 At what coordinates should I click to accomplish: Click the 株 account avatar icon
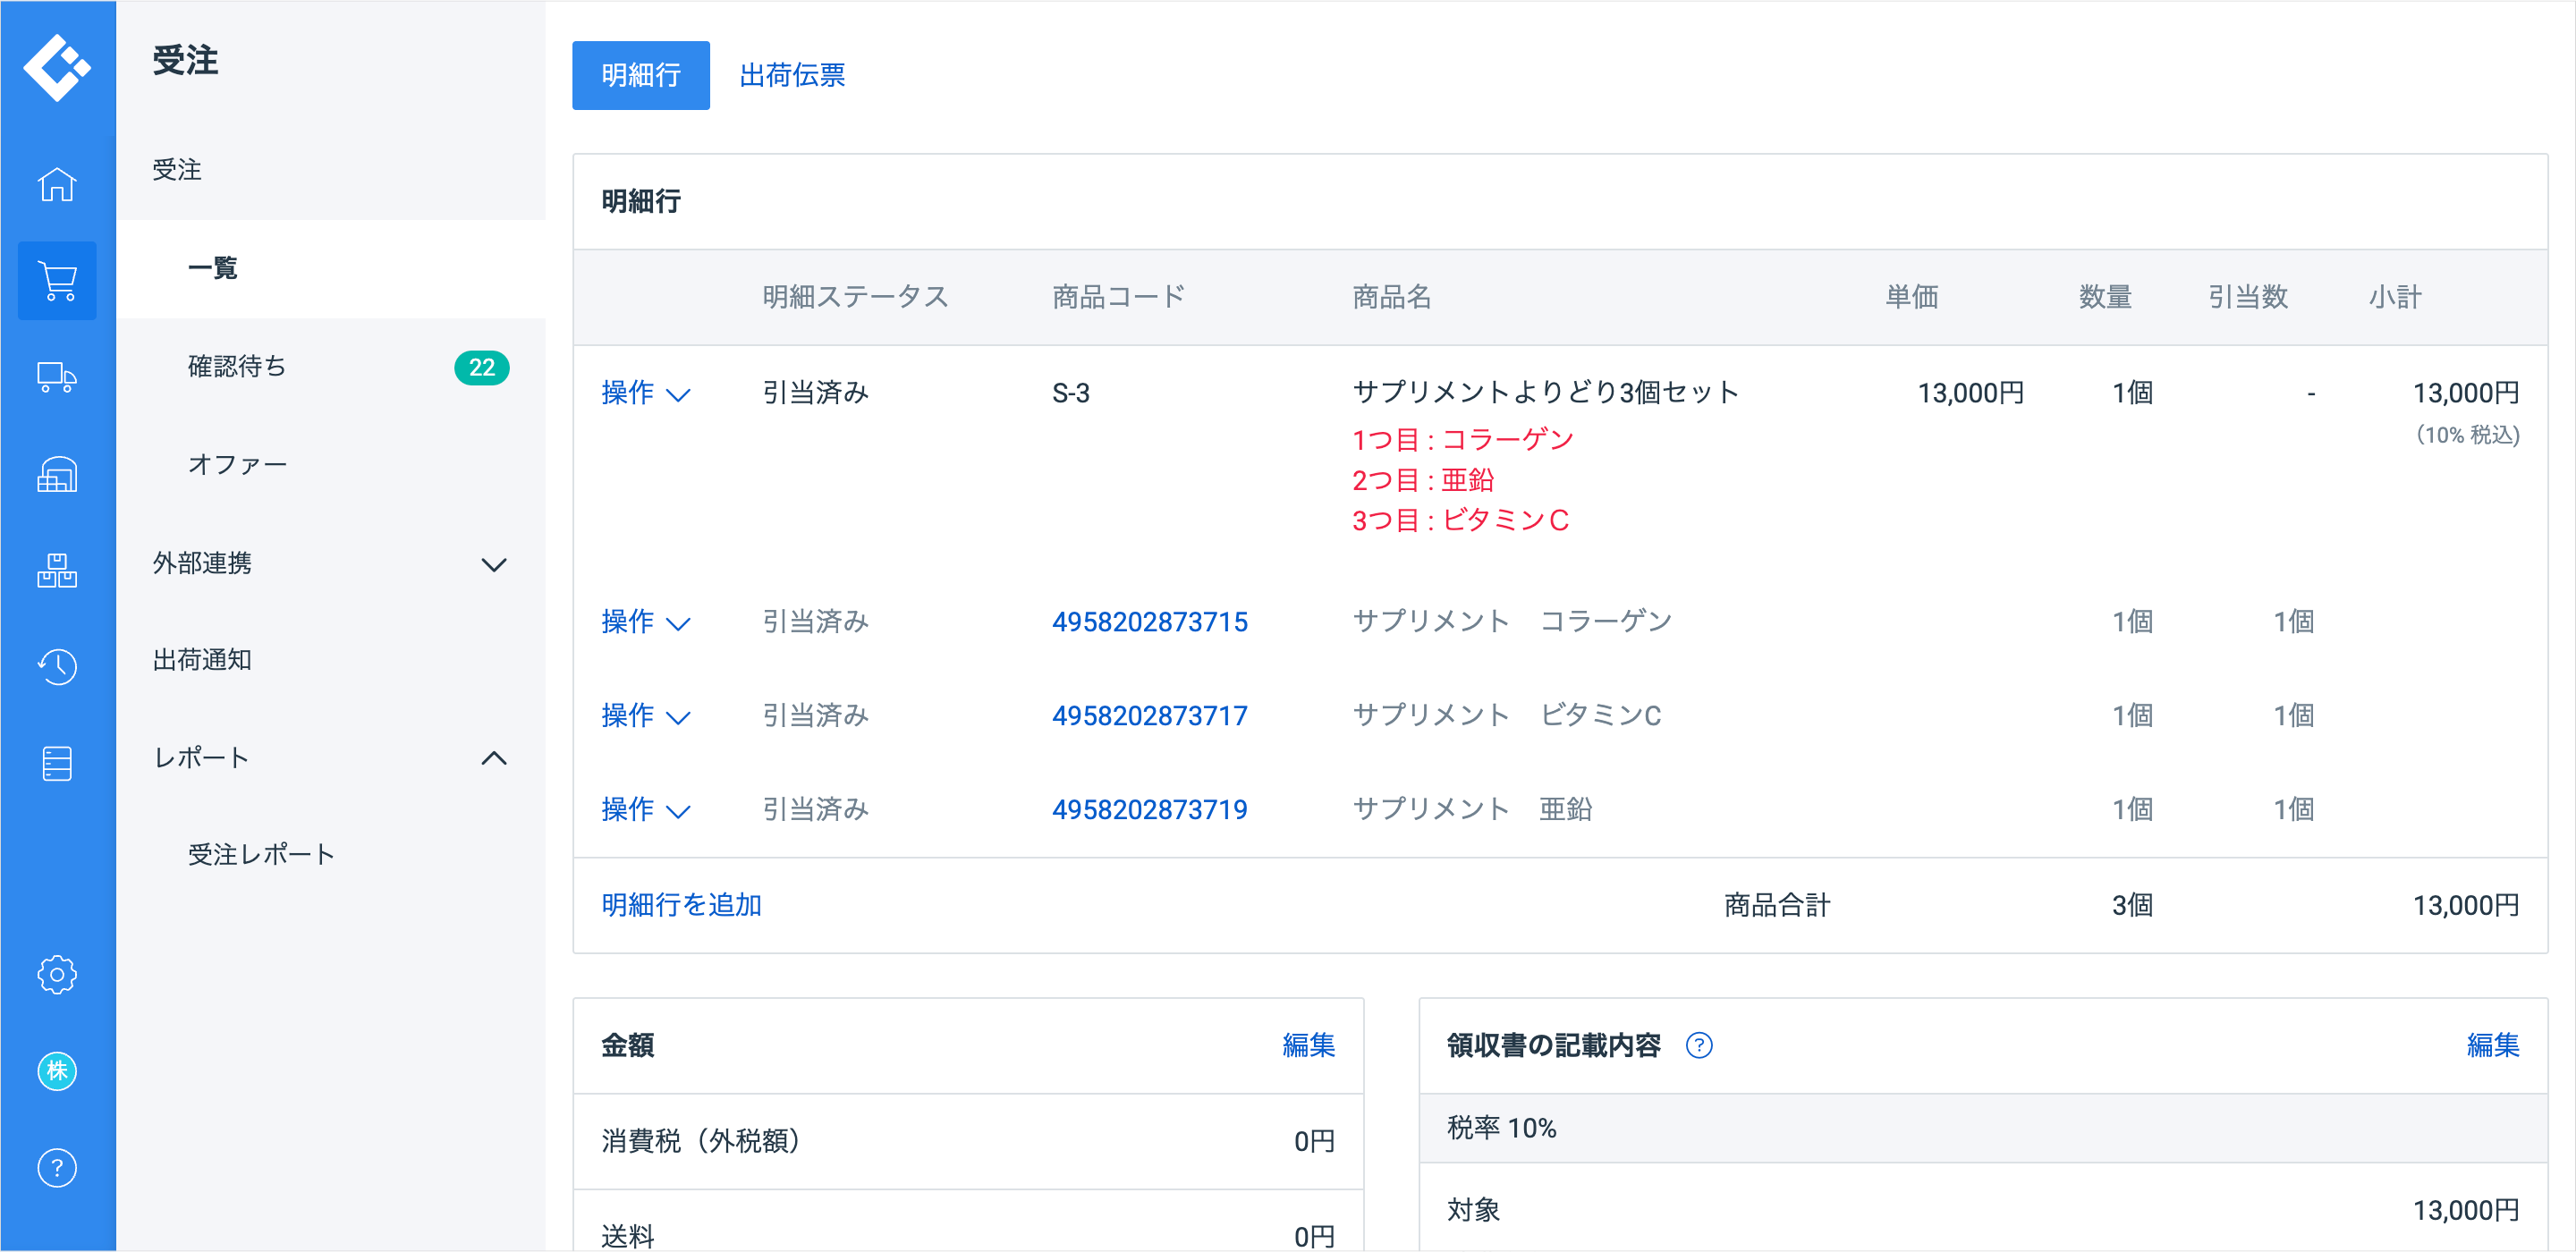point(57,1071)
